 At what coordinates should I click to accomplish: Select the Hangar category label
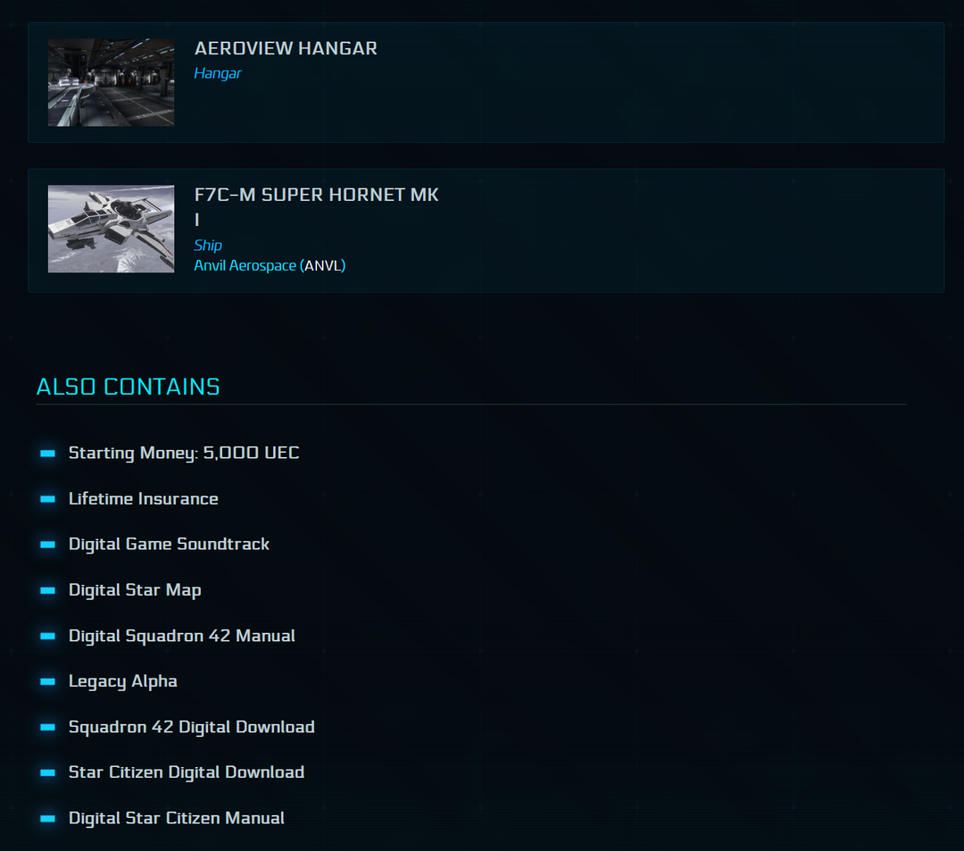(x=217, y=73)
